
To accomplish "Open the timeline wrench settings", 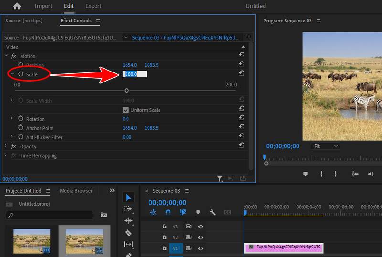I will (x=212, y=212).
